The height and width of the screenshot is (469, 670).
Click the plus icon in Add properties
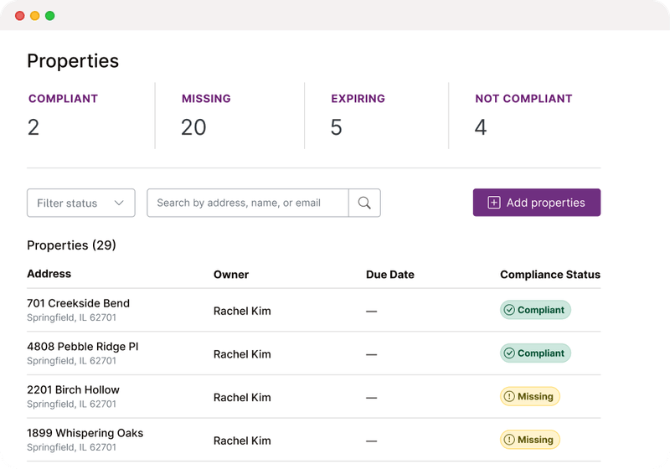(494, 203)
